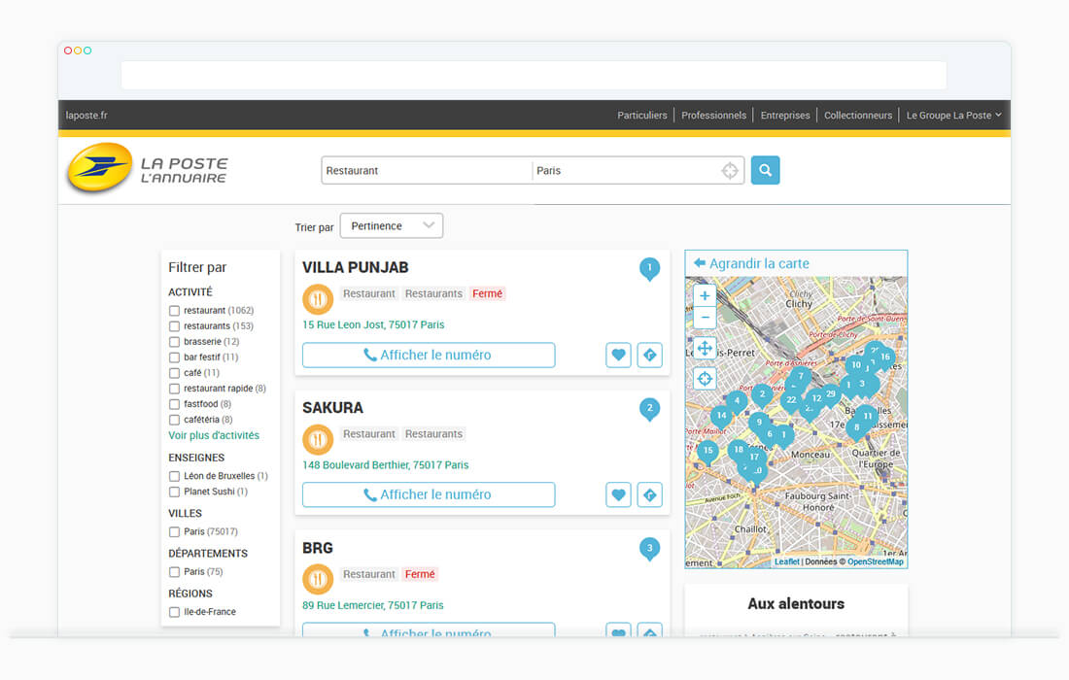Center the map on my location

705,379
